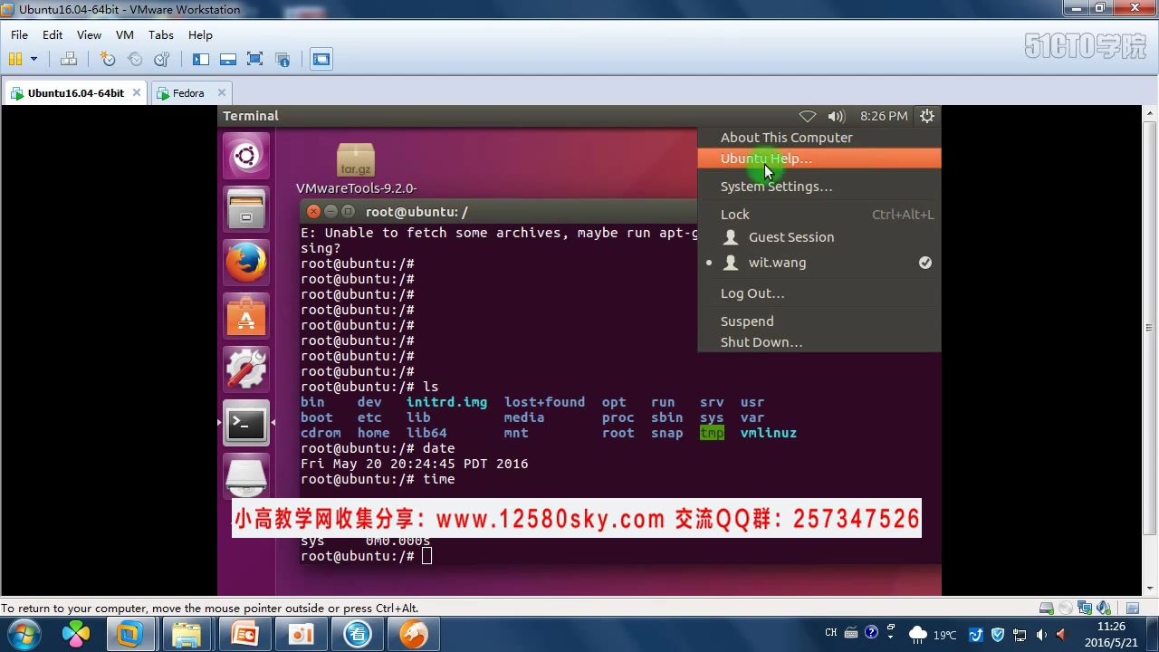Open the Dash search icon atop the launcher
Viewport: 1159px width, 652px height.
tap(245, 155)
